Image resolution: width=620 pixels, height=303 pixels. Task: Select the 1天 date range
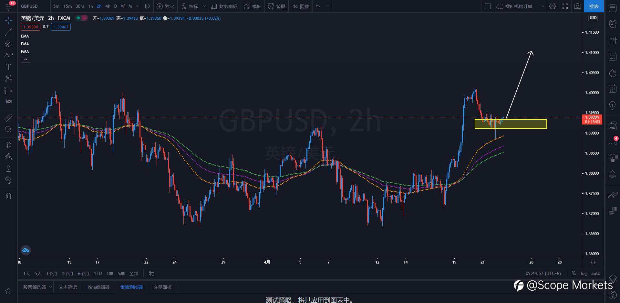[26, 274]
